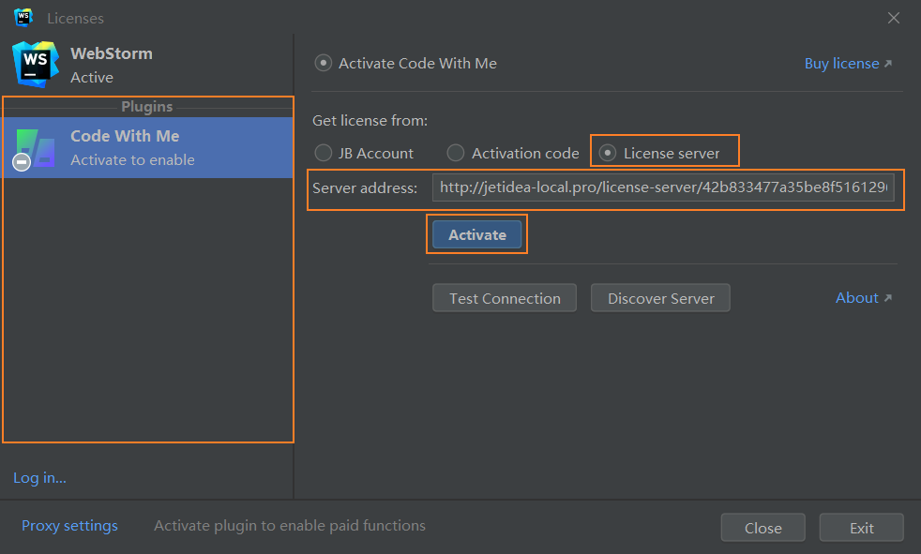Click the Plugins section header
921x554 pixels.
point(147,107)
